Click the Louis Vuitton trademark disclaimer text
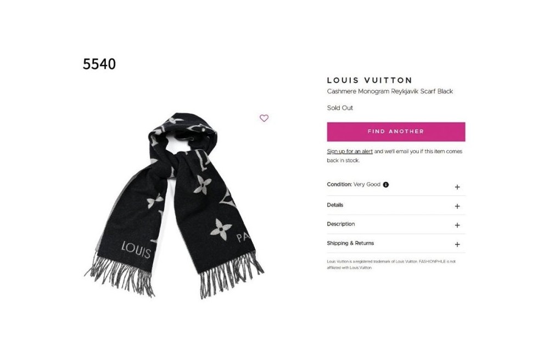The image size is (549, 363). tap(391, 265)
